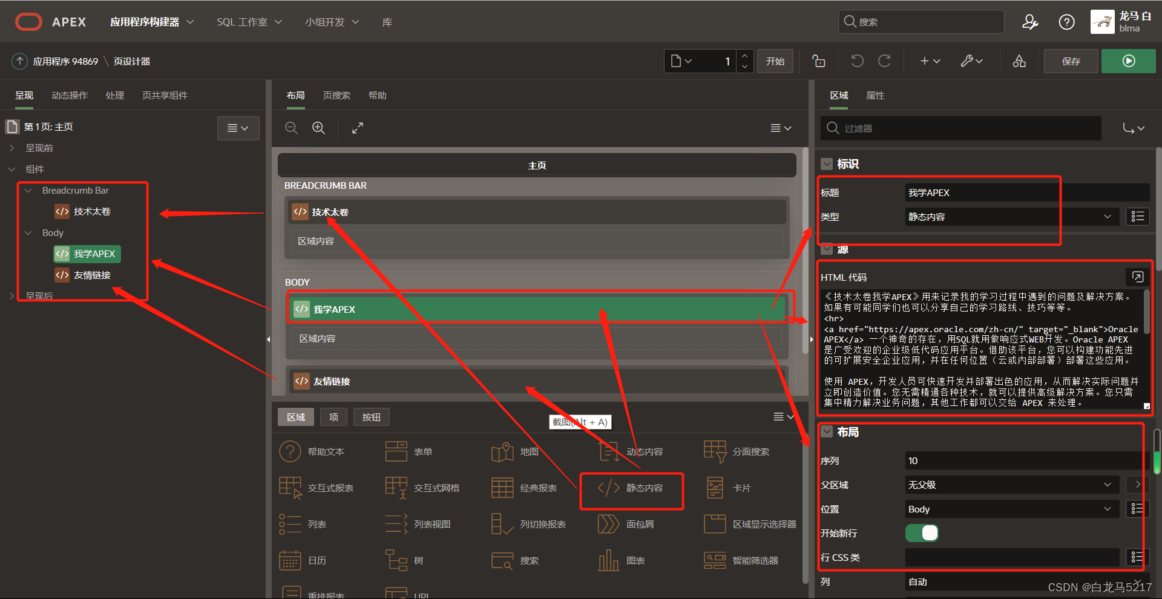Expand the Pre-Rendering tree node
The width and height of the screenshot is (1162, 599).
point(11,148)
